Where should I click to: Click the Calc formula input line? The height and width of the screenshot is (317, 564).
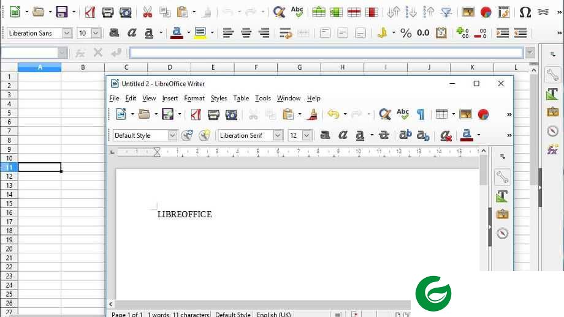pos(326,53)
